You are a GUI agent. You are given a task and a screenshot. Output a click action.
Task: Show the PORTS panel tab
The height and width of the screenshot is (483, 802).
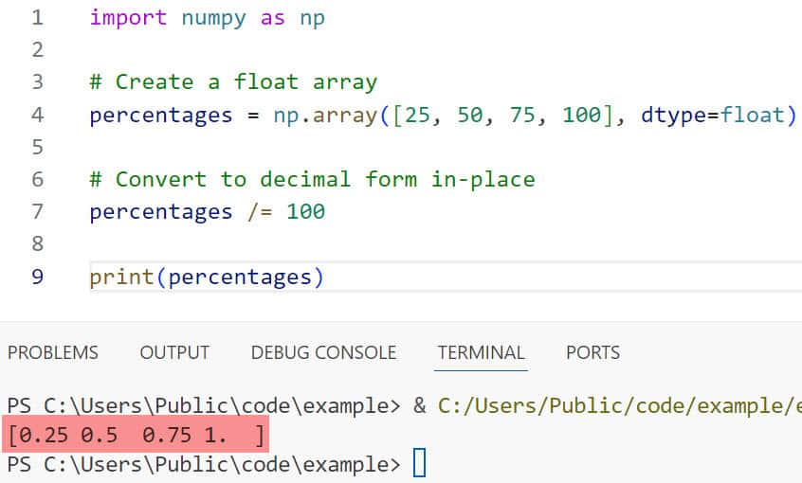point(592,352)
